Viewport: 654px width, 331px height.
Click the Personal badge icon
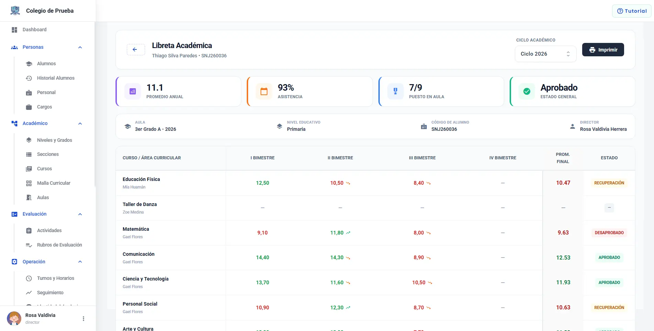coord(29,93)
